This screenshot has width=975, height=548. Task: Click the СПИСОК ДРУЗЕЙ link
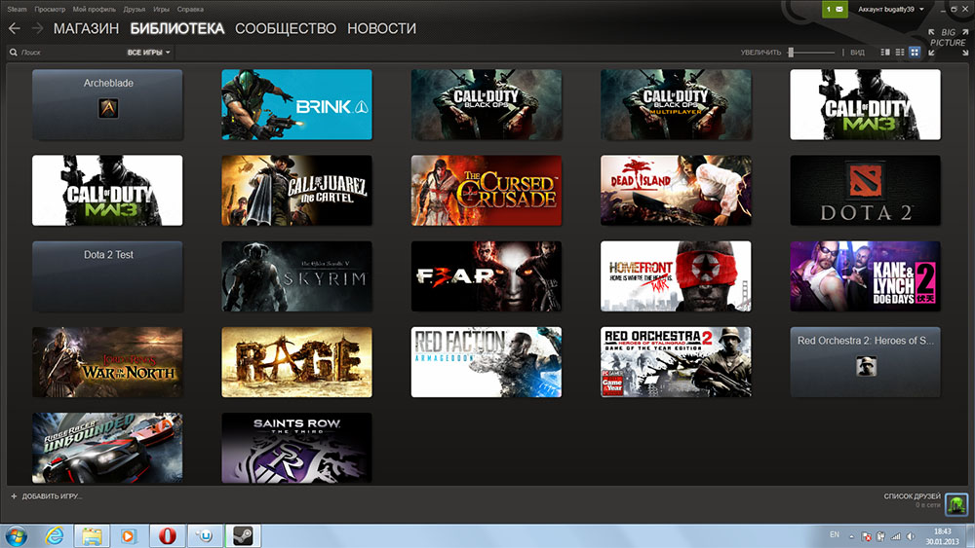[x=911, y=496]
